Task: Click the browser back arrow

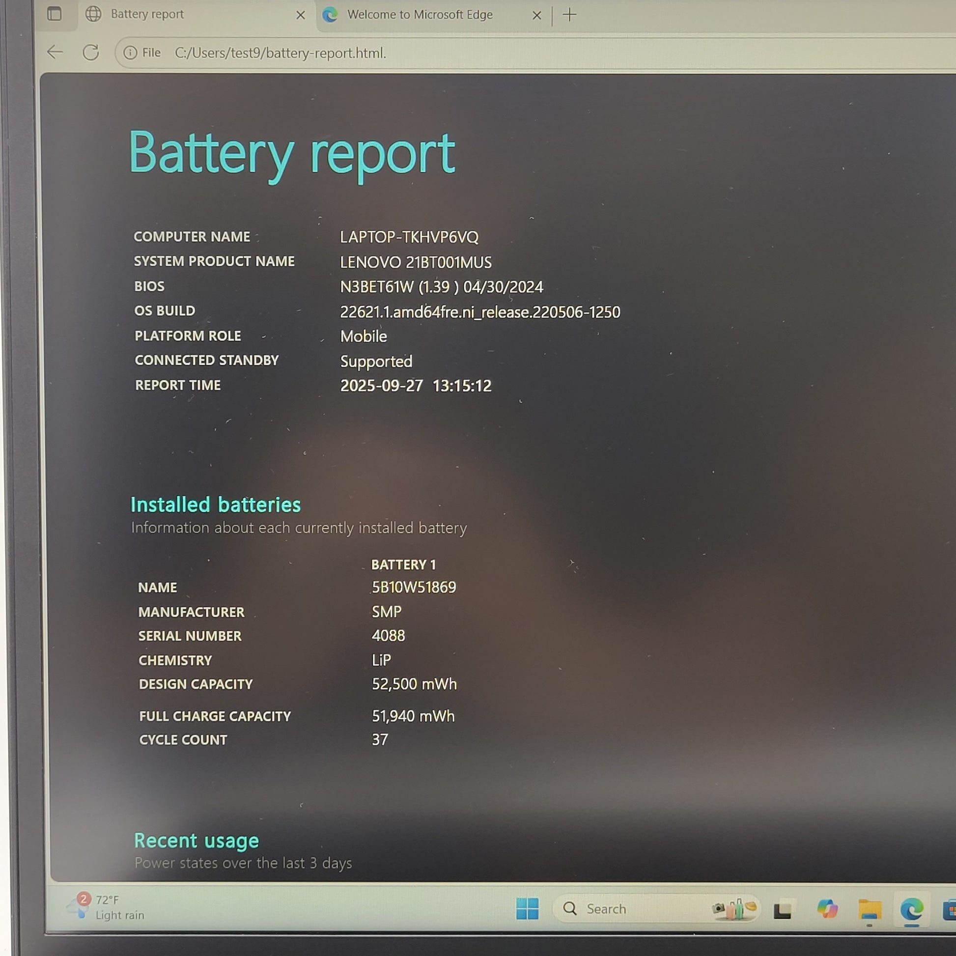Action: pos(55,52)
